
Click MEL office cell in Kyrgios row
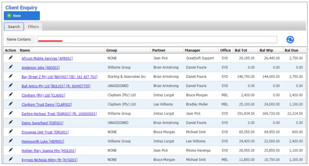225,160
